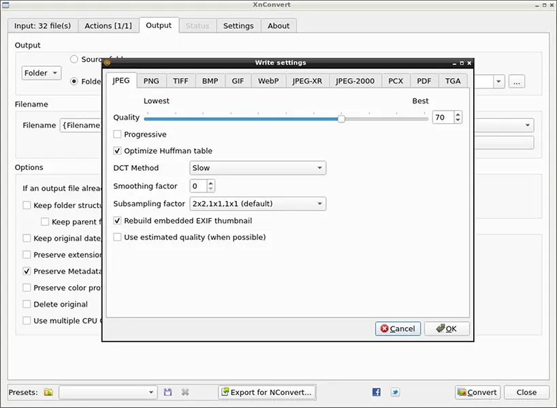This screenshot has width=557, height=408.
Task: Increase the quality value with up arrow
Action: click(x=458, y=114)
